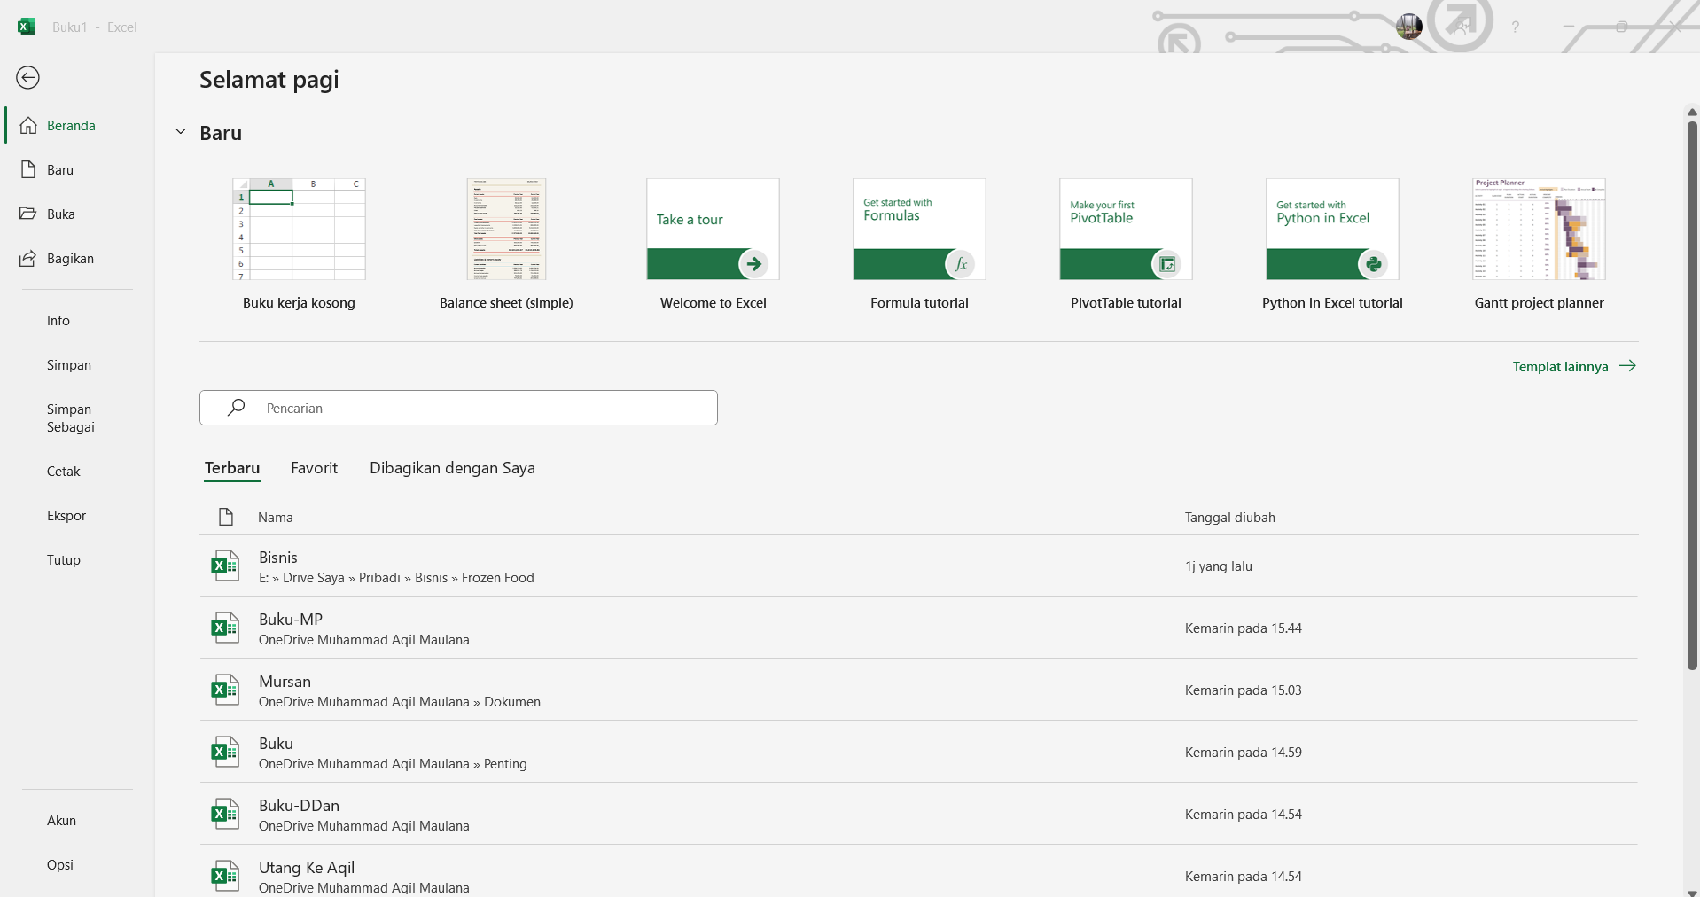
Task: Switch to Dibagikan dengan Saya tab
Action: (x=452, y=468)
